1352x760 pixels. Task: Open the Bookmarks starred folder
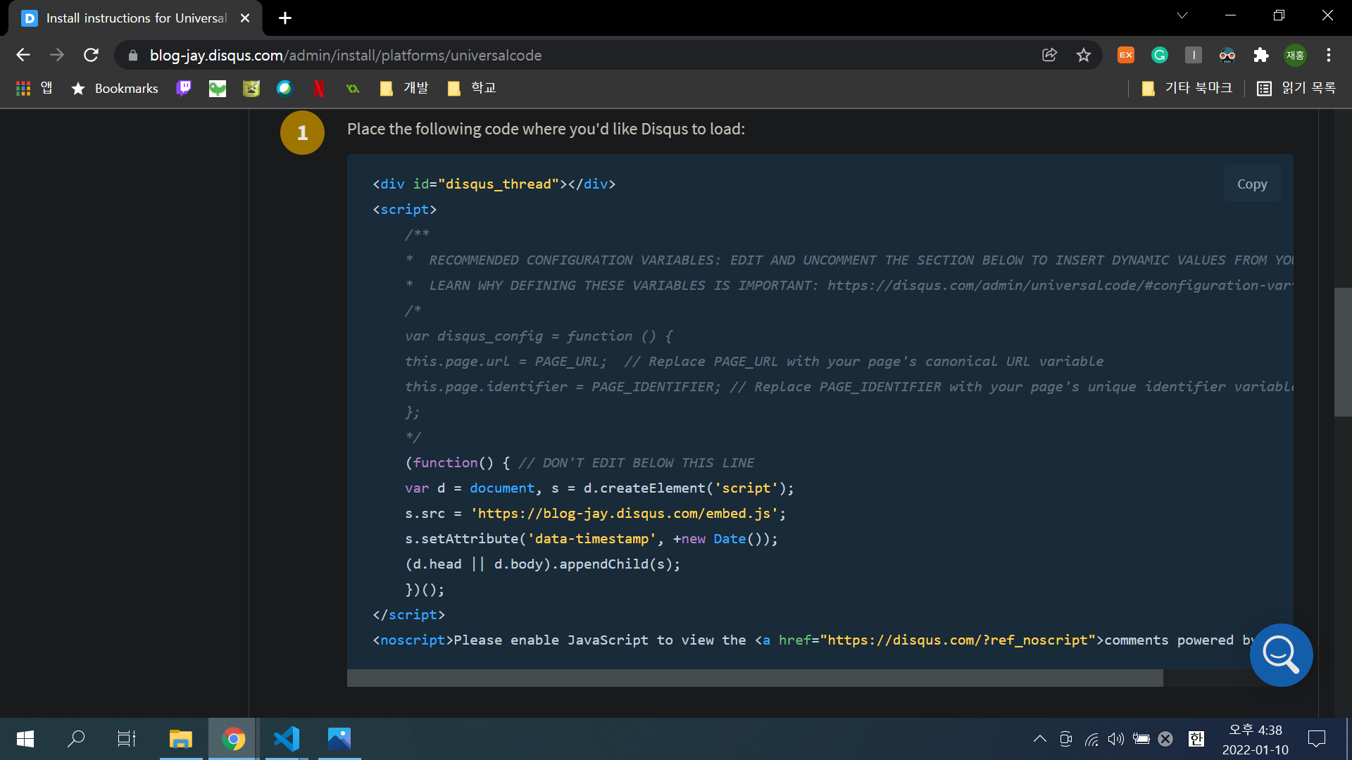click(115, 88)
